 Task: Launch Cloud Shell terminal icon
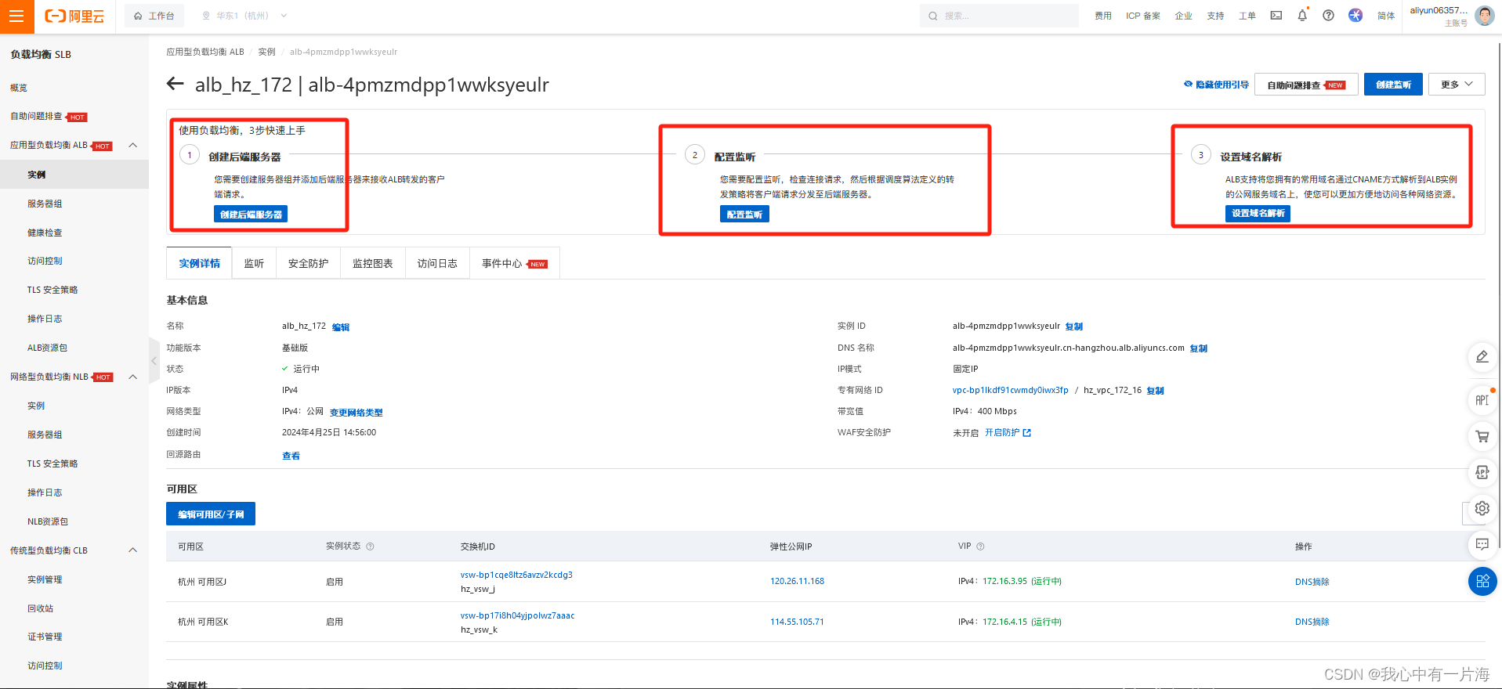(x=1276, y=16)
